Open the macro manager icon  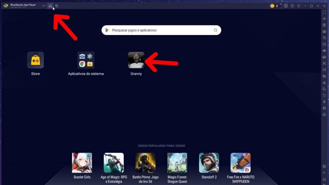(x=324, y=50)
